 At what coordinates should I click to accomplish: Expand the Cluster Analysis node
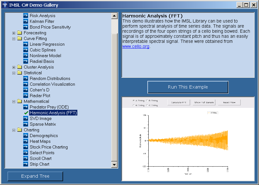[14, 67]
